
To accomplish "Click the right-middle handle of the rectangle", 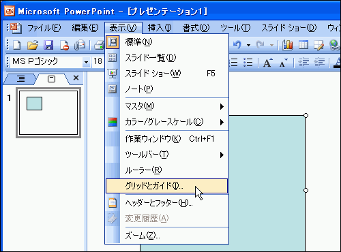I will click(306, 190).
